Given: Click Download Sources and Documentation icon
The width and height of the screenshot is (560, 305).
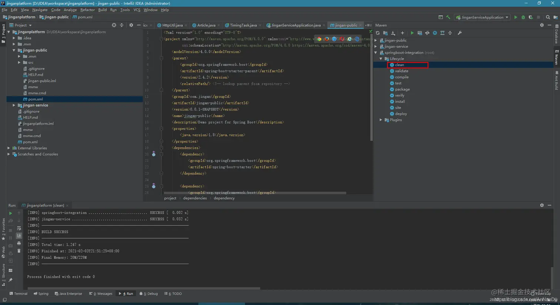Looking at the screenshot, I should 393,33.
